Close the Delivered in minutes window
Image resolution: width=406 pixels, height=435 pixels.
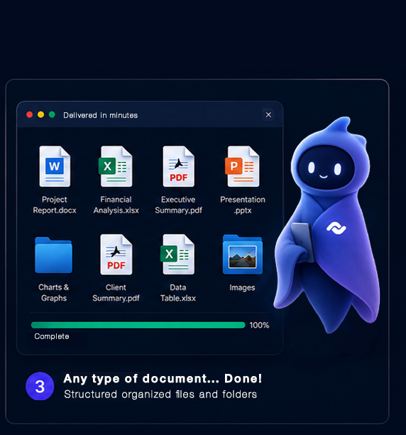point(268,115)
